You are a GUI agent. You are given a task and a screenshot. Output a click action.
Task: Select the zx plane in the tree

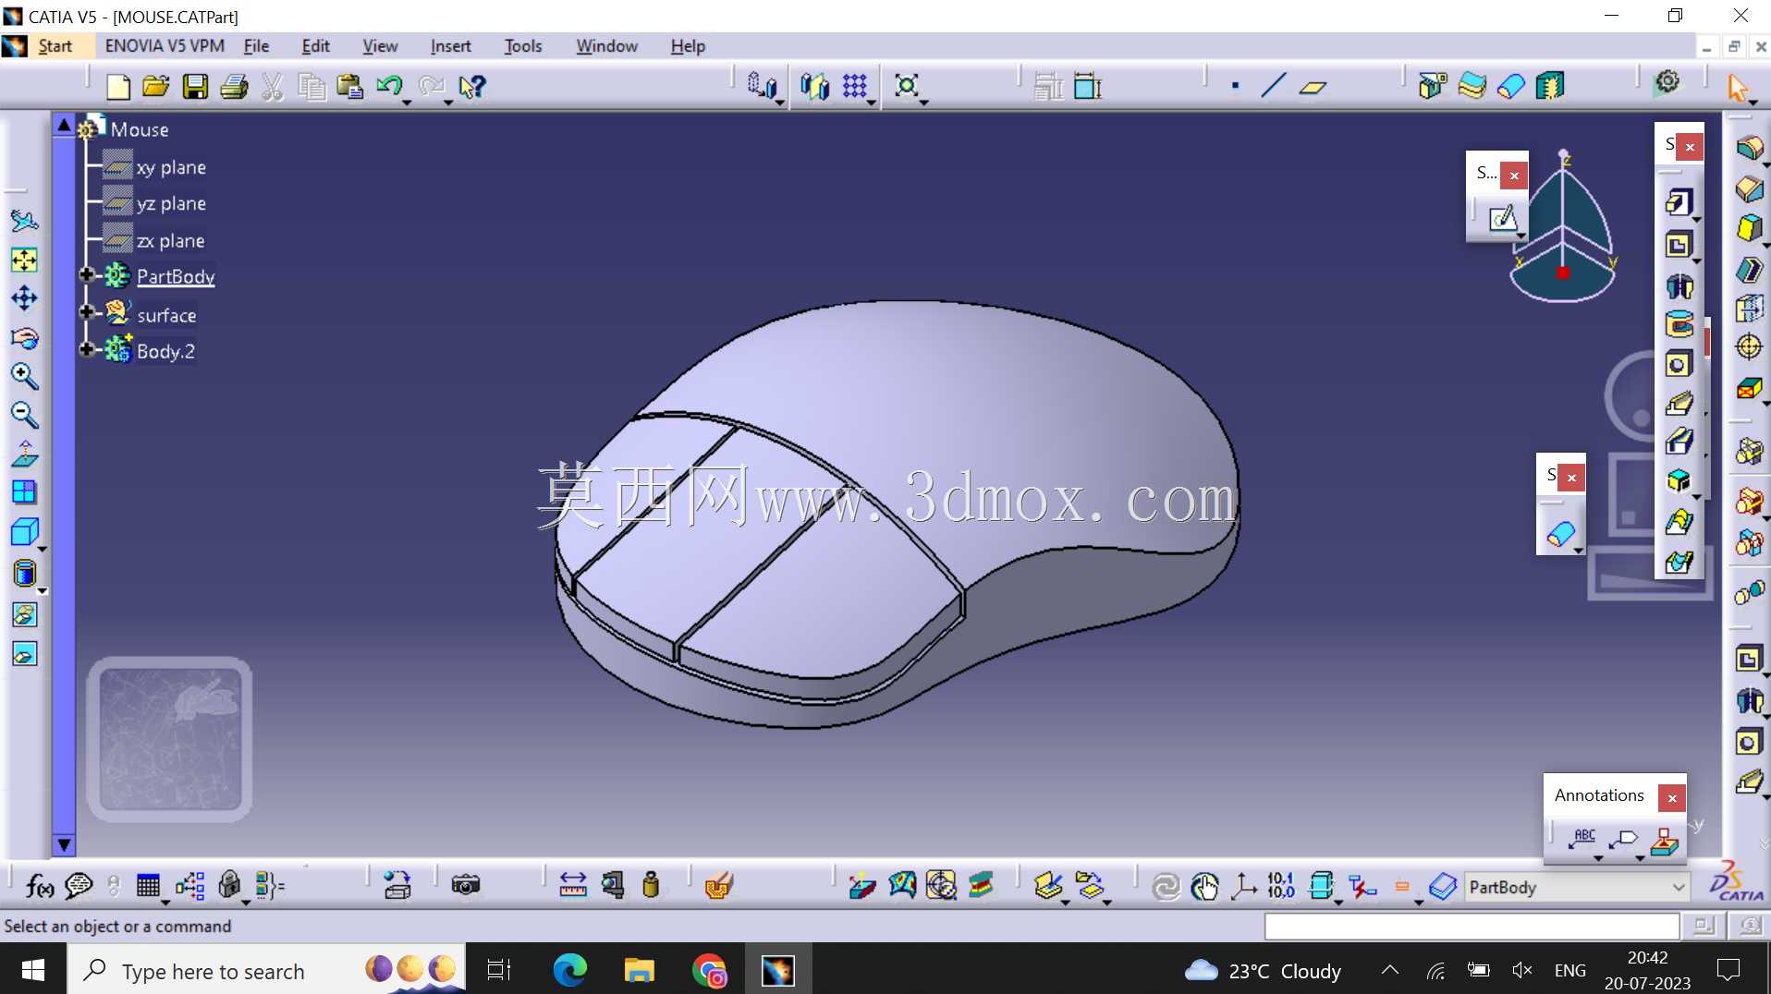[x=171, y=241]
